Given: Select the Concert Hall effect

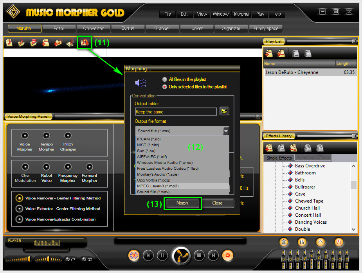Looking at the screenshot, I should pos(308,215).
